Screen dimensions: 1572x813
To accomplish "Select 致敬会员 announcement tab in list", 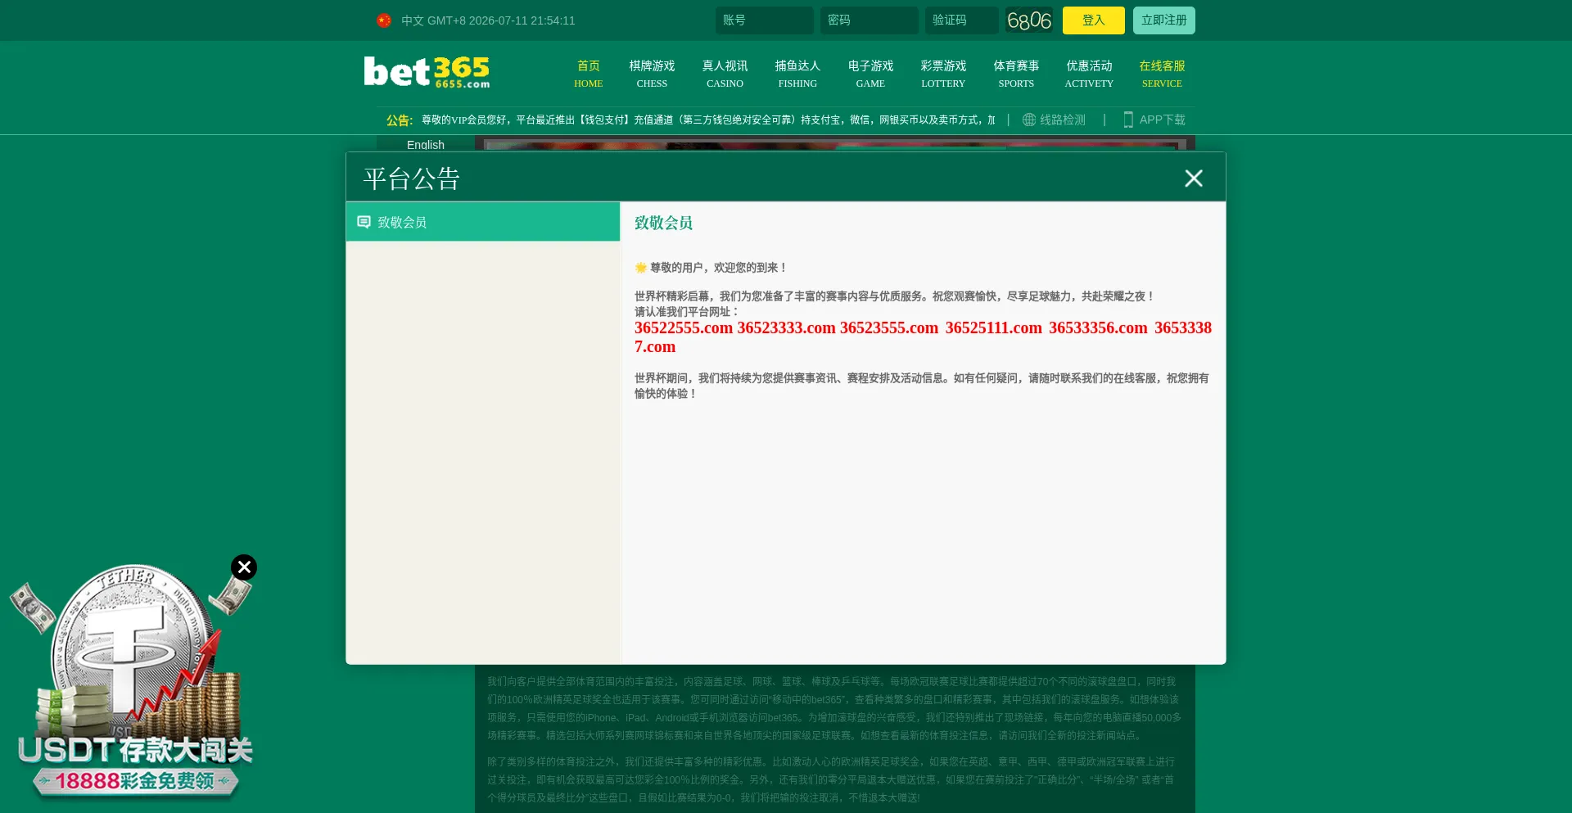I will [x=483, y=222].
